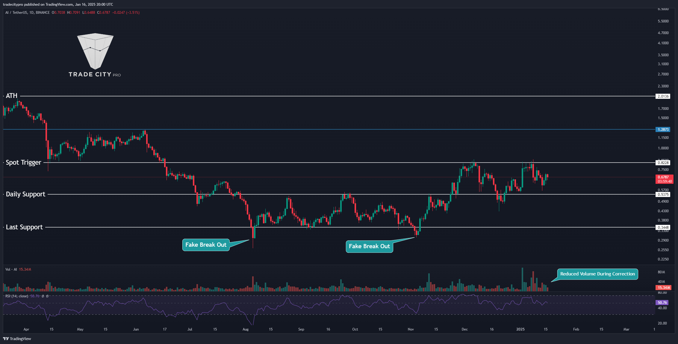
Task: Click the 2.7000 price scale label
Action: tap(663, 74)
